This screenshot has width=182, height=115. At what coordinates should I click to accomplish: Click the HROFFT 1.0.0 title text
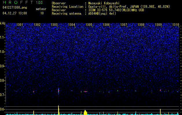tap(23, 2)
